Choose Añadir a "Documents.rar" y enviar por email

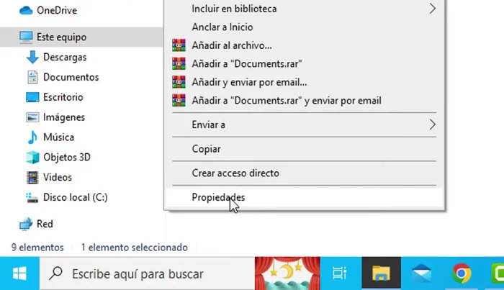[304, 101]
